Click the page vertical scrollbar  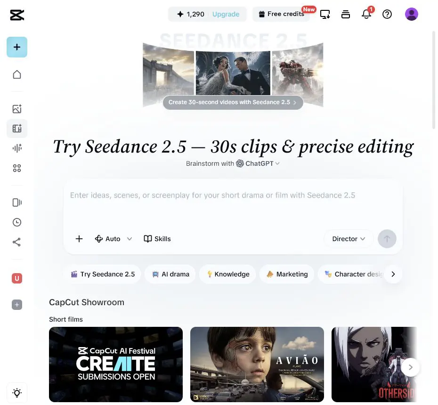pyautogui.click(x=434, y=80)
